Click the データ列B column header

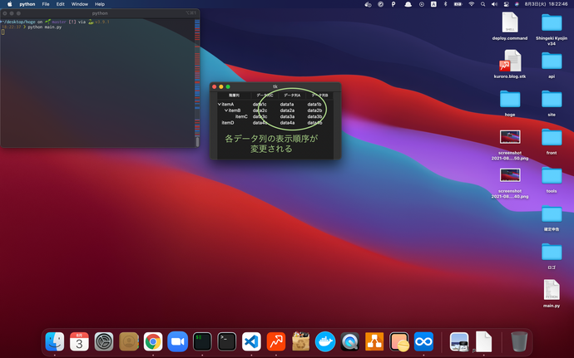tap(319, 96)
